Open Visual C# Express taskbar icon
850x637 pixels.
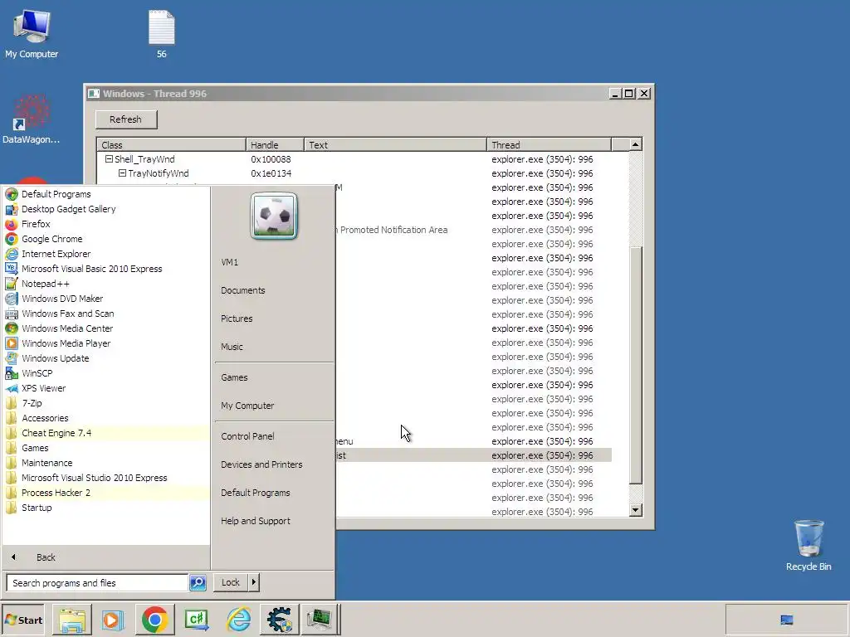tap(196, 620)
